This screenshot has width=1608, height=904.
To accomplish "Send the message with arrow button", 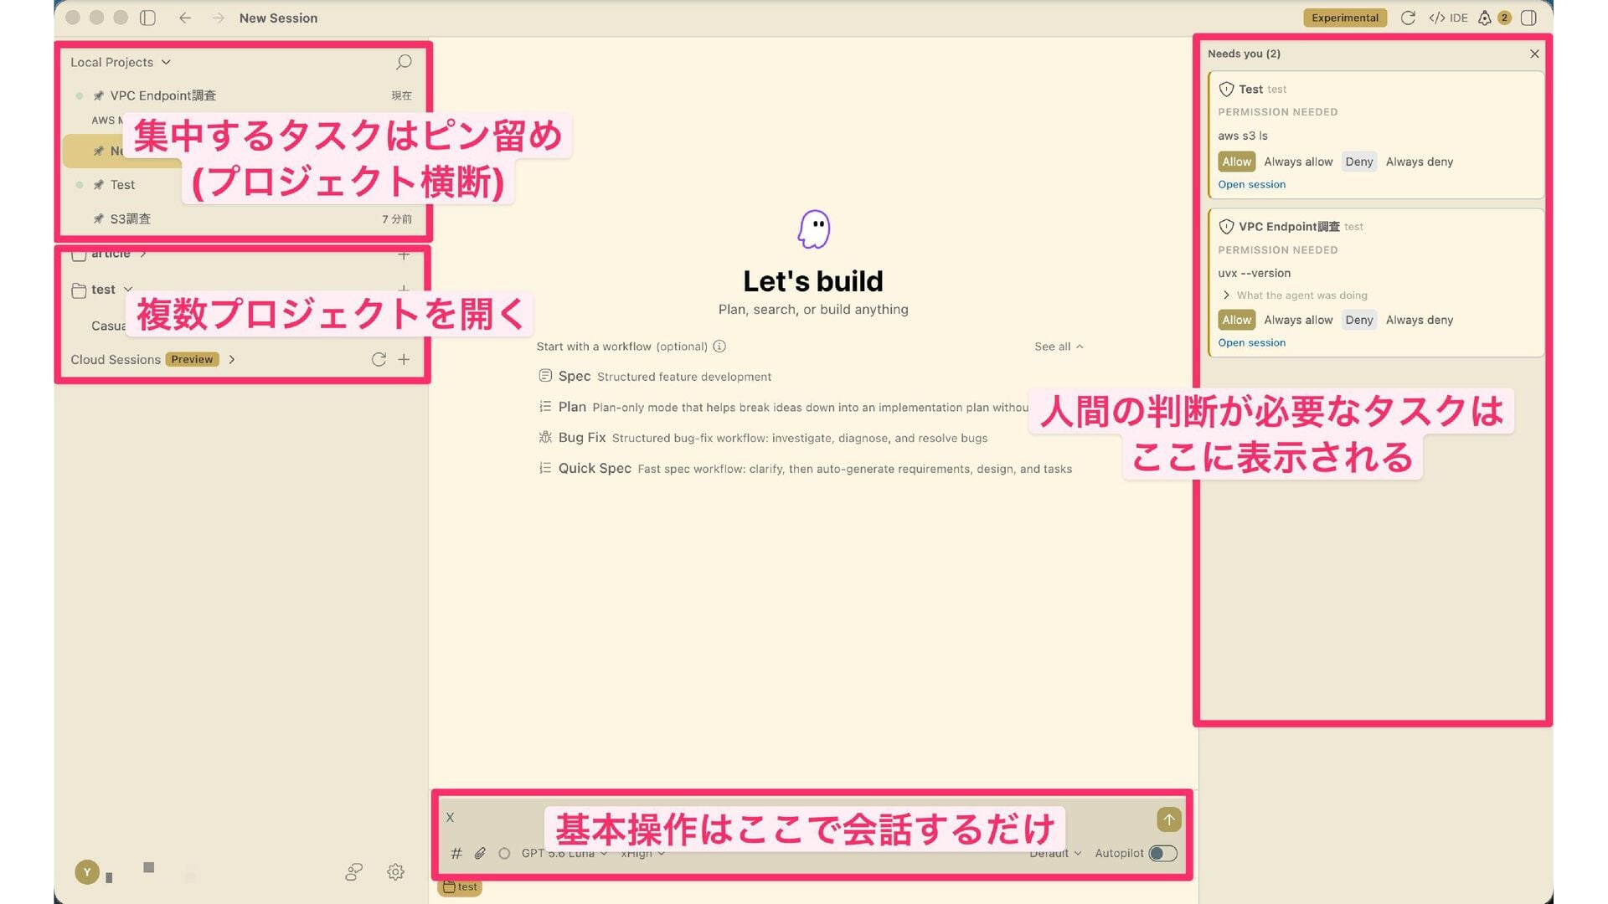I will (x=1168, y=819).
